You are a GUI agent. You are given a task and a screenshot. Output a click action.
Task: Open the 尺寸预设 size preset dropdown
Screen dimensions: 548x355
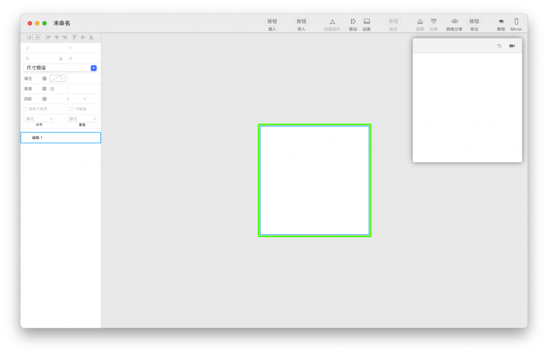[60, 68]
